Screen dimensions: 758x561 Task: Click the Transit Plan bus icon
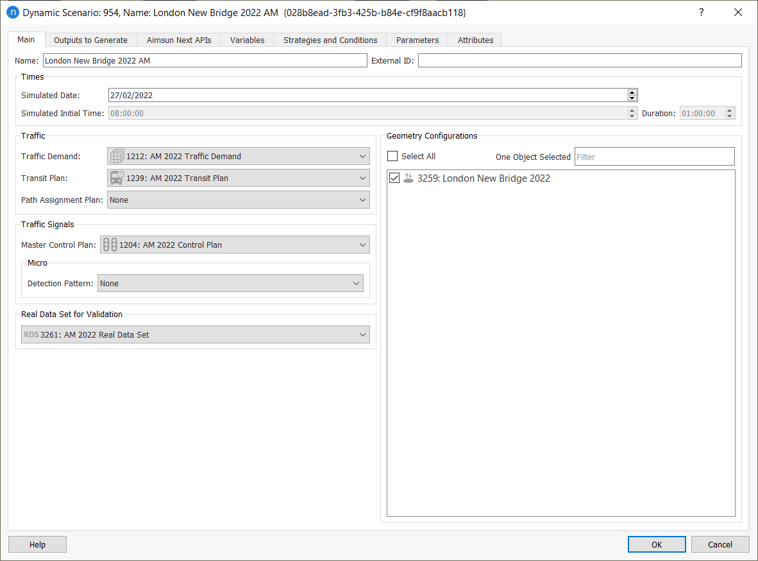point(117,178)
